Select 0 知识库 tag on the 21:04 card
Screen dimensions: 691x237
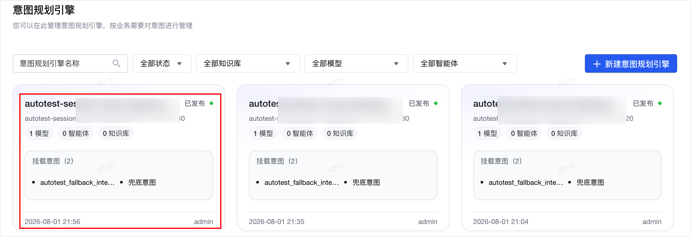tap(564, 133)
